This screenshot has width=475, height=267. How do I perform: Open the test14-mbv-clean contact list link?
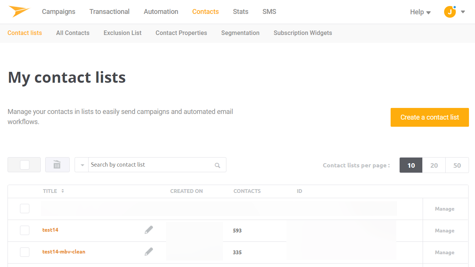(64, 252)
